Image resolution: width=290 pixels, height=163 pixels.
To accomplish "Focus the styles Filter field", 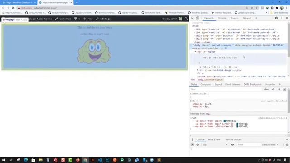I will [226, 89].
